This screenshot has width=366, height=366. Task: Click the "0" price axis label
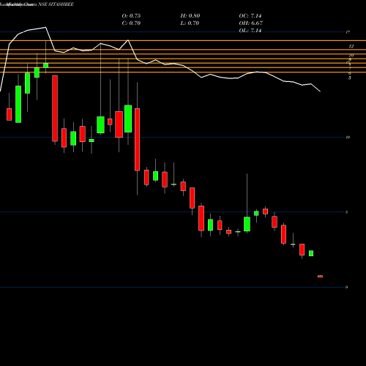coord(346,287)
